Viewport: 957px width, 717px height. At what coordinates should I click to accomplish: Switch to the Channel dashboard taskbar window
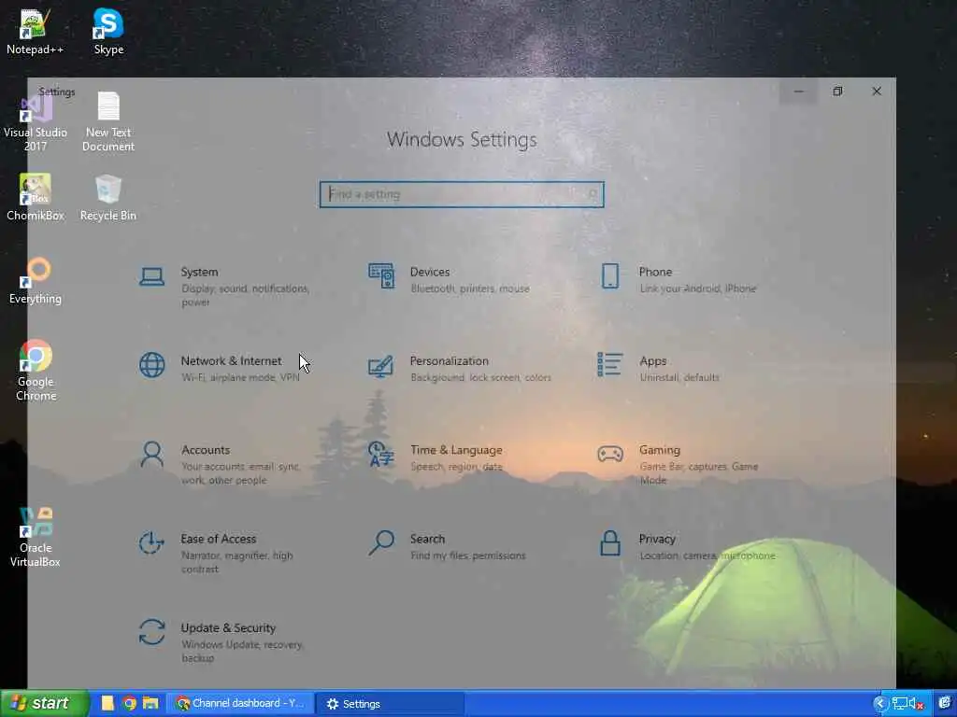tap(240, 704)
